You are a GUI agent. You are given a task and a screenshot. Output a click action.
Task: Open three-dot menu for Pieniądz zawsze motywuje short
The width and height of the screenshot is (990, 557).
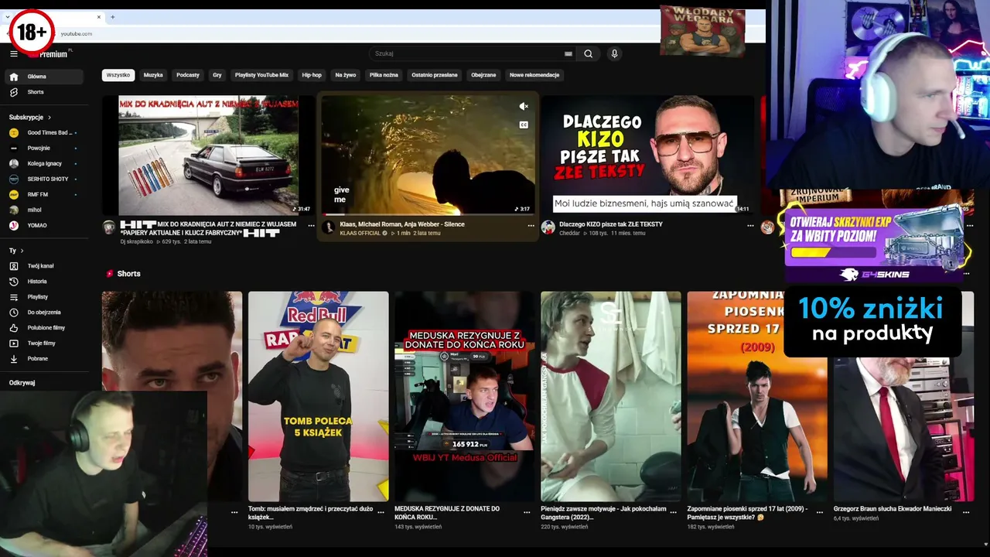[x=673, y=511]
